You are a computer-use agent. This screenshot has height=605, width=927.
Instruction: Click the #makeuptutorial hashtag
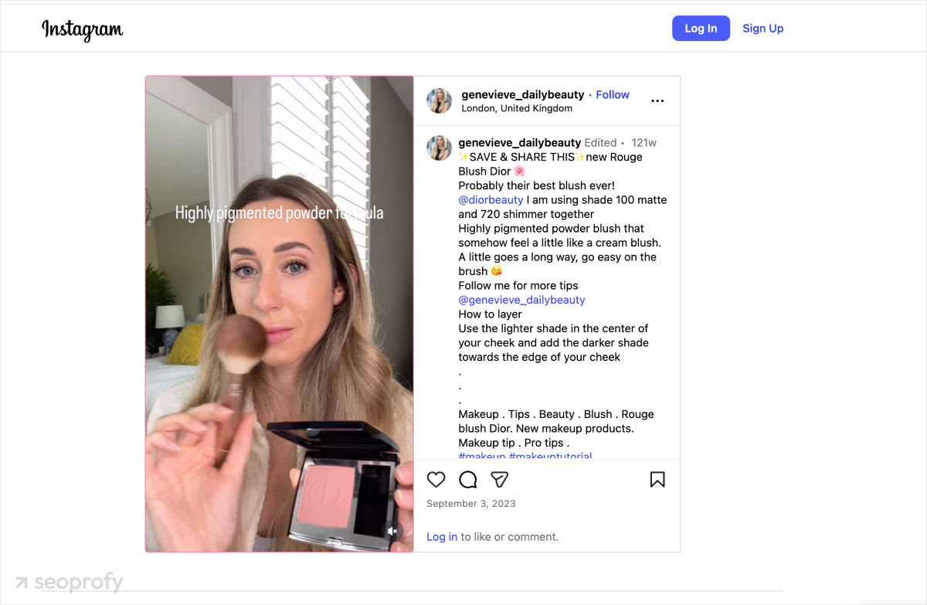pyautogui.click(x=550, y=456)
